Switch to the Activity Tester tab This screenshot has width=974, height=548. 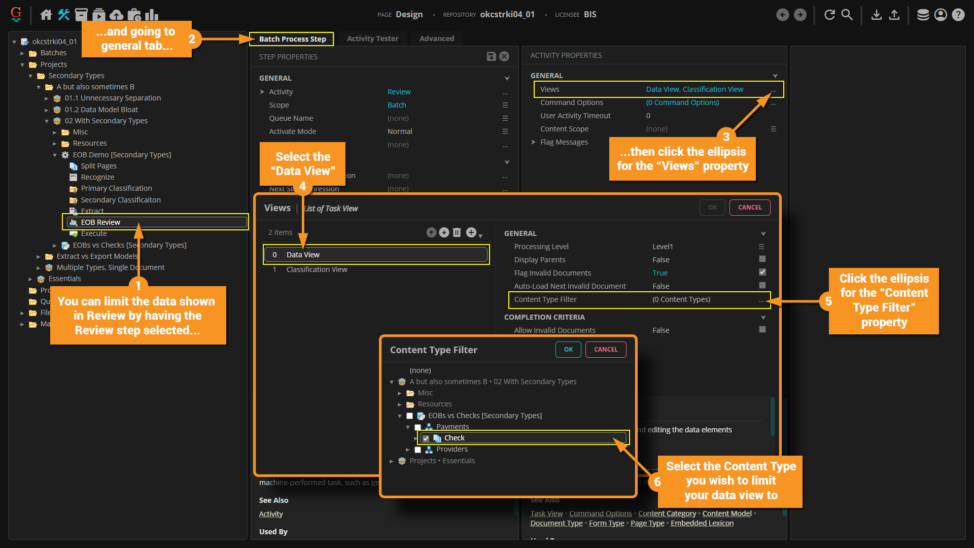372,39
